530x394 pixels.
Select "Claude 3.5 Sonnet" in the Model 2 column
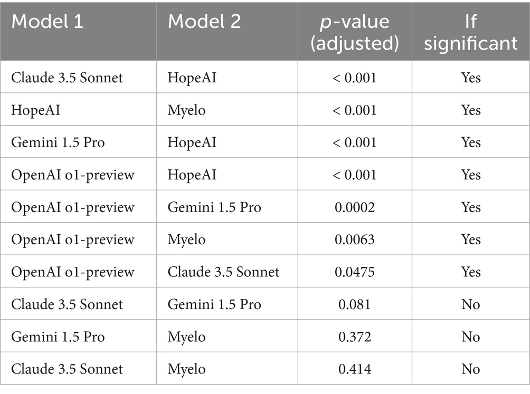[223, 272]
